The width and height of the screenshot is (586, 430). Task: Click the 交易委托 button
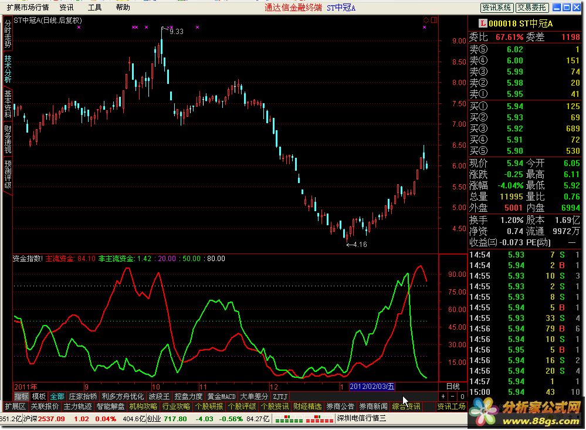pyautogui.click(x=532, y=8)
